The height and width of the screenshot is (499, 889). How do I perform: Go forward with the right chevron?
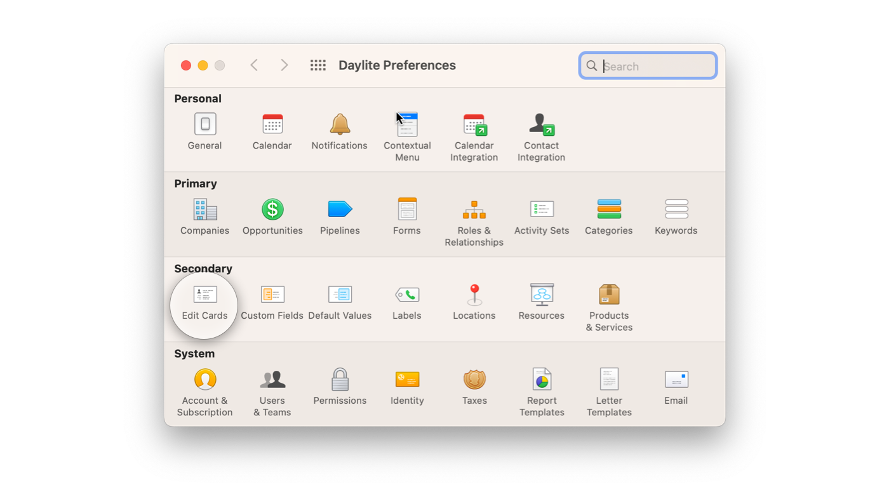[284, 65]
